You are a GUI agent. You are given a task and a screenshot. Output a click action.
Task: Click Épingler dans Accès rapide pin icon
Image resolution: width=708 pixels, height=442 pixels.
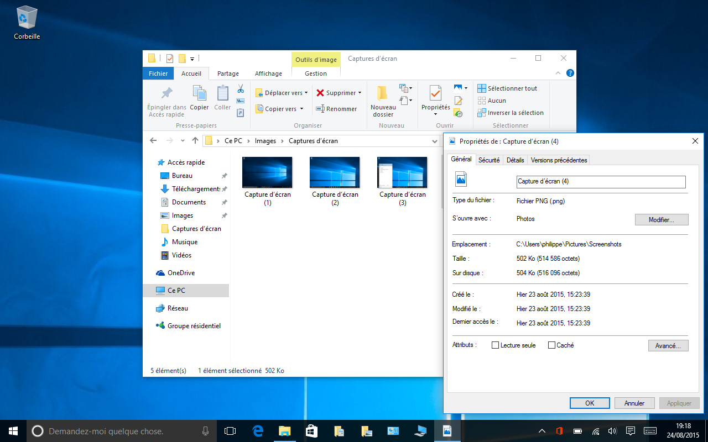point(166,93)
